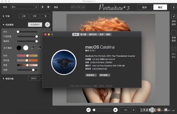This screenshot has width=177, height=114.
Task: Click the 版本 10.15.1 version text
Action: (x=90, y=51)
